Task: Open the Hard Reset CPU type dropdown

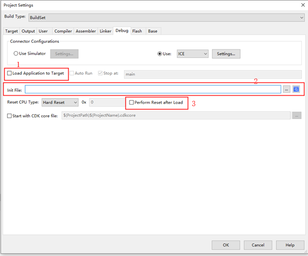Action: pos(60,102)
